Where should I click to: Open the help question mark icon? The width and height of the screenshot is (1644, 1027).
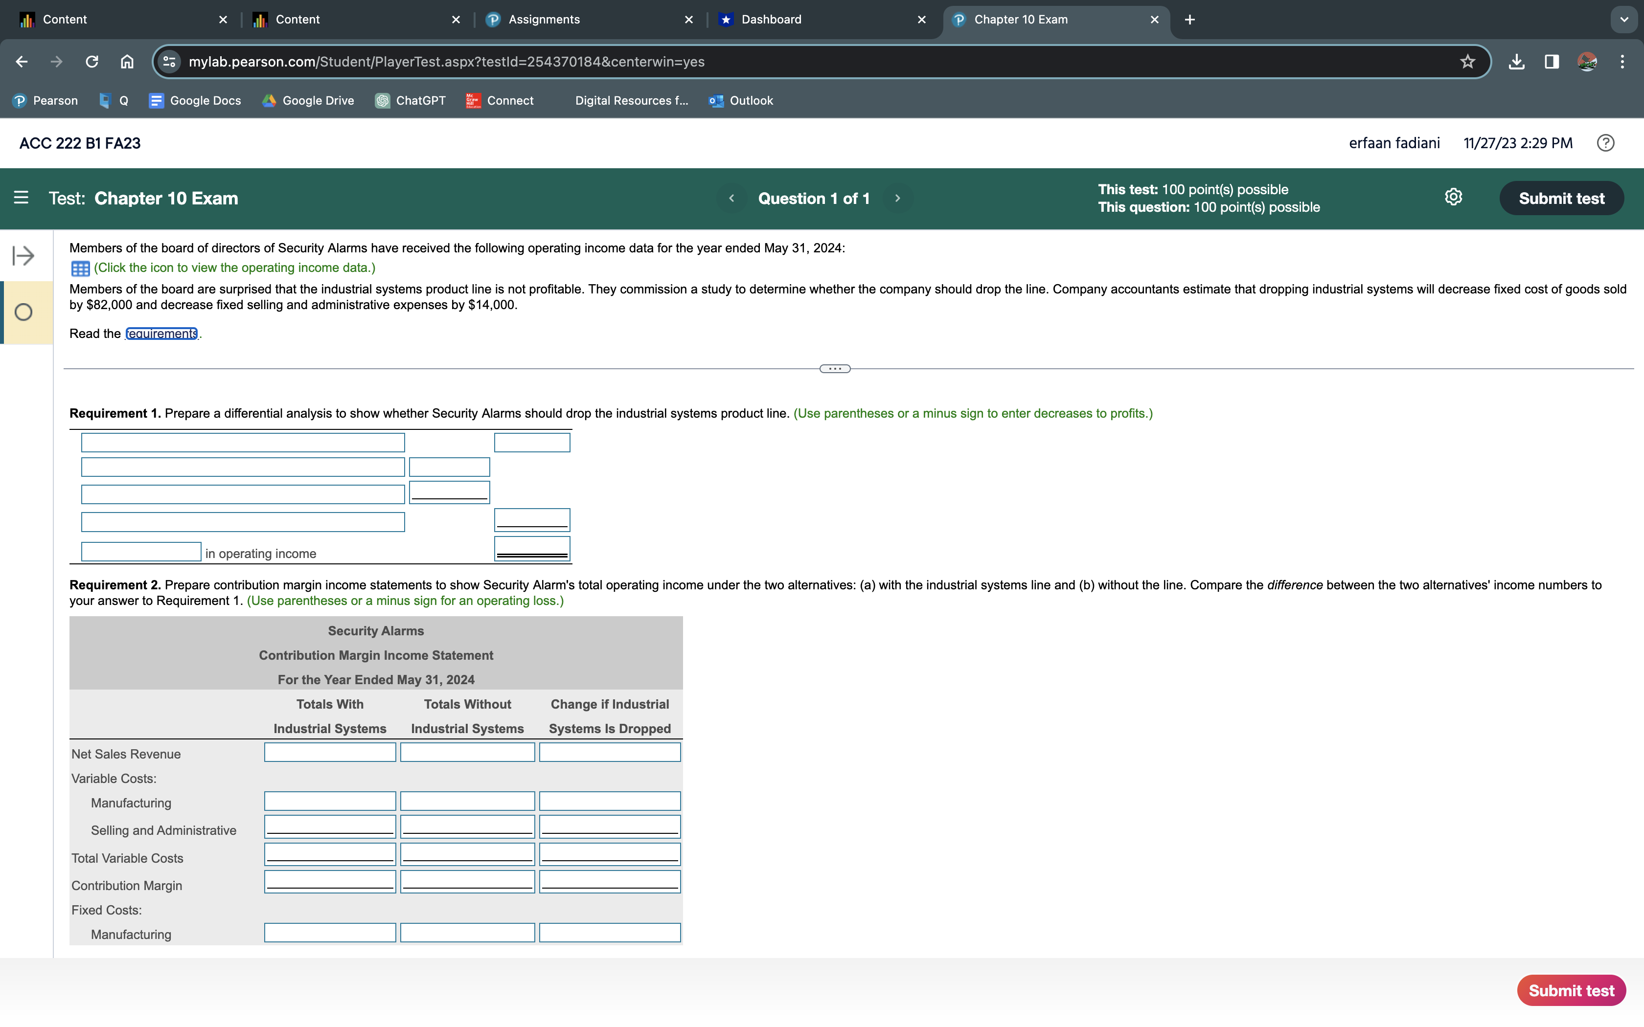tap(1605, 143)
